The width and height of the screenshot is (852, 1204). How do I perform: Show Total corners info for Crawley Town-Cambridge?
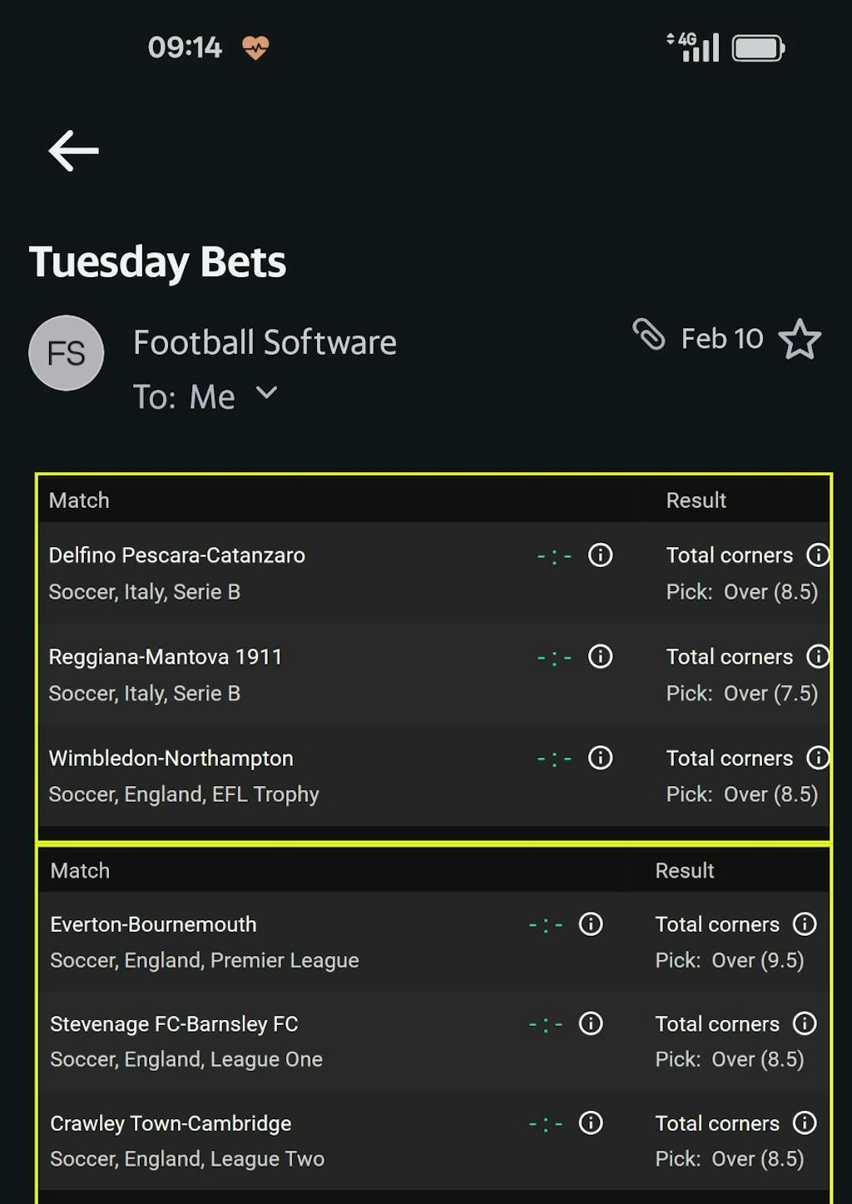click(x=805, y=1122)
